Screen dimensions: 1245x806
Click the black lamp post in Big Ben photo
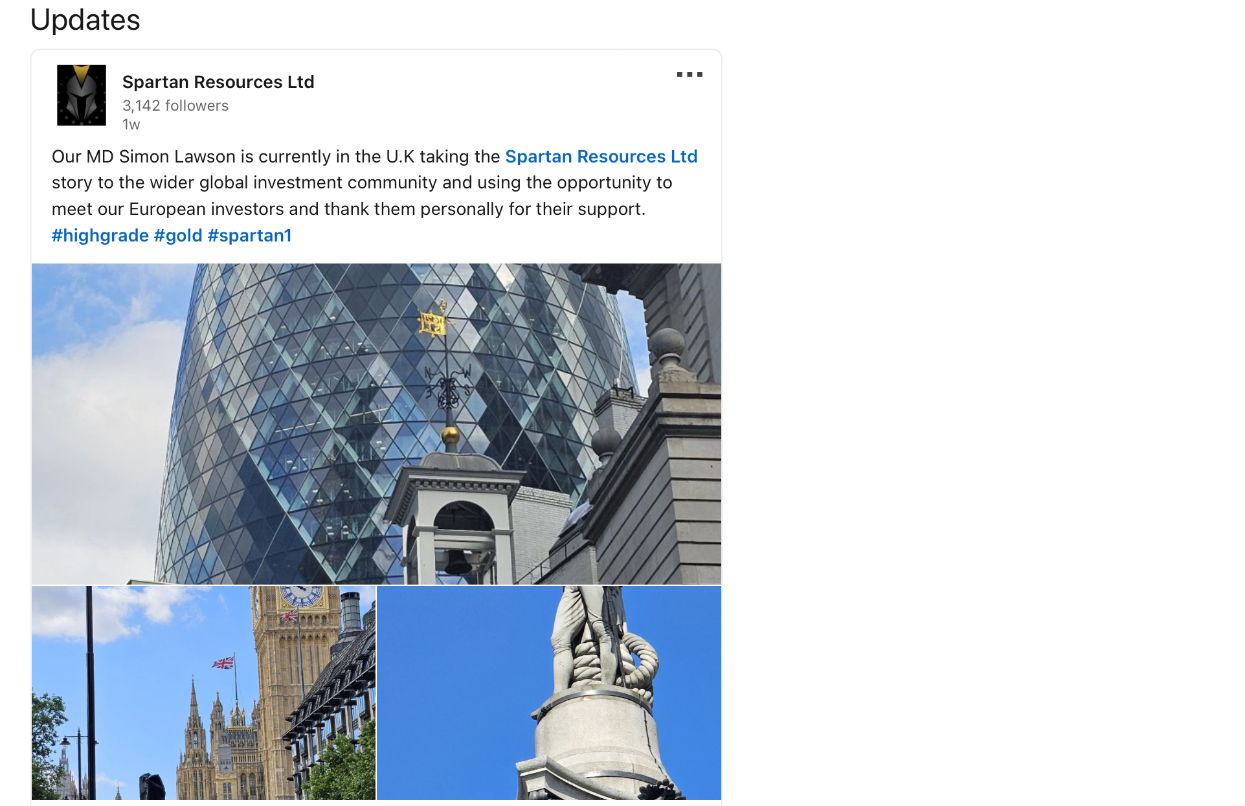click(x=90, y=693)
